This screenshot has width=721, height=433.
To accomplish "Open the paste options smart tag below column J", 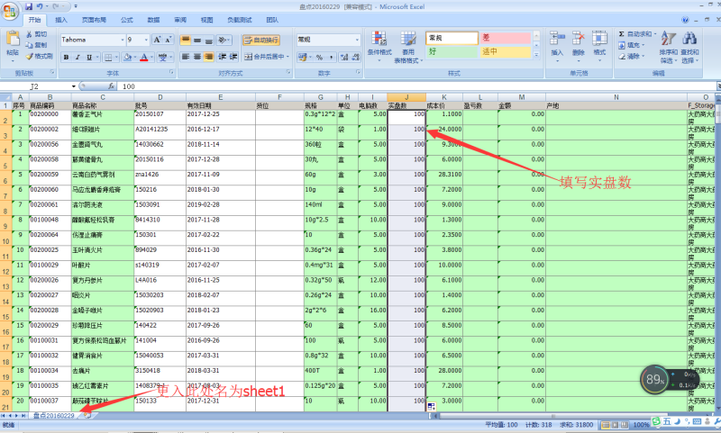I will tap(432, 406).
